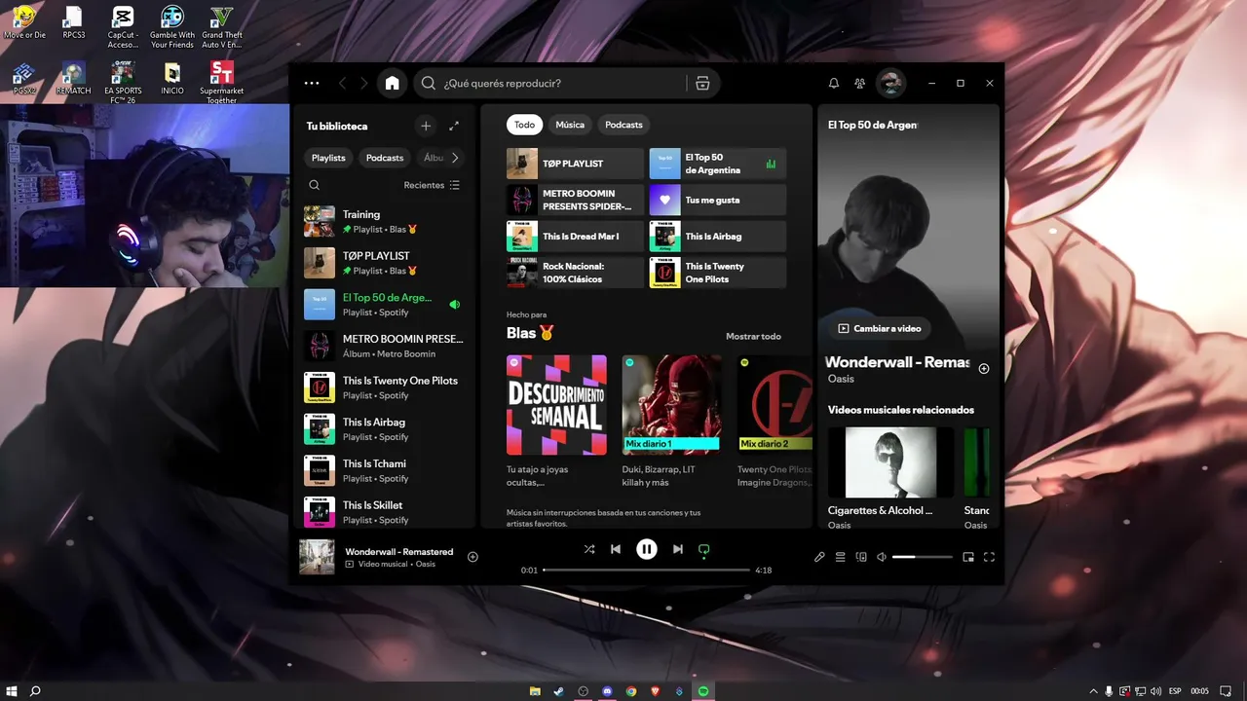
Task: Skip to the previous track
Action: (x=616, y=549)
